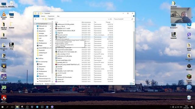Open pinned Документы under quick access

pyautogui.click(x=42, y=31)
